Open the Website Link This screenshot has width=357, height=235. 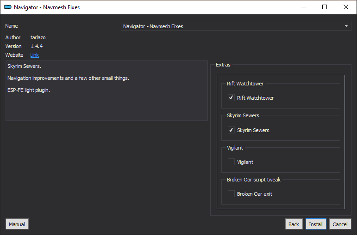coord(34,55)
